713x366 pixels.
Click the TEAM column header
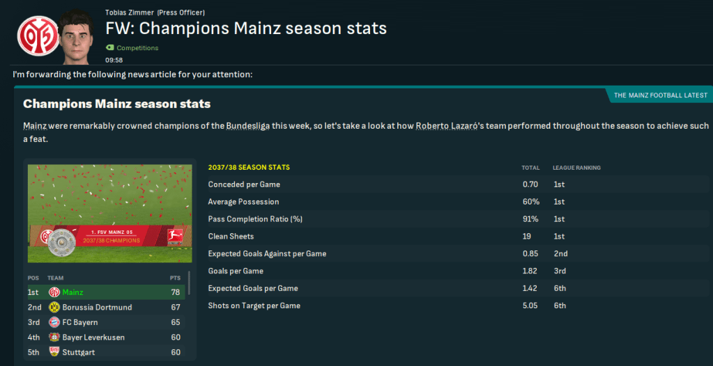(56, 278)
